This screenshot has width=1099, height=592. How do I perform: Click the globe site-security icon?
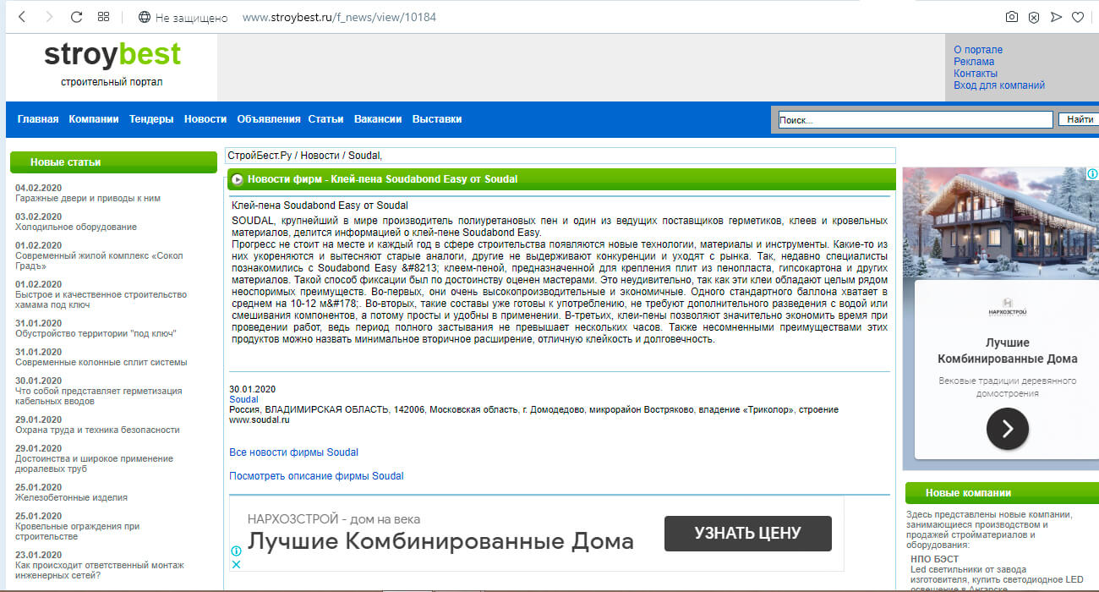pyautogui.click(x=144, y=17)
